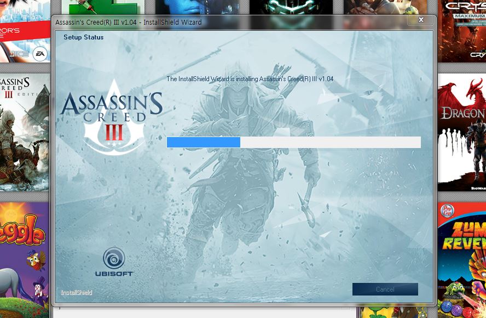Click the installing Assassin's Creed(R) III v1.04 message
Screen dimensions: 486x318
[250, 79]
